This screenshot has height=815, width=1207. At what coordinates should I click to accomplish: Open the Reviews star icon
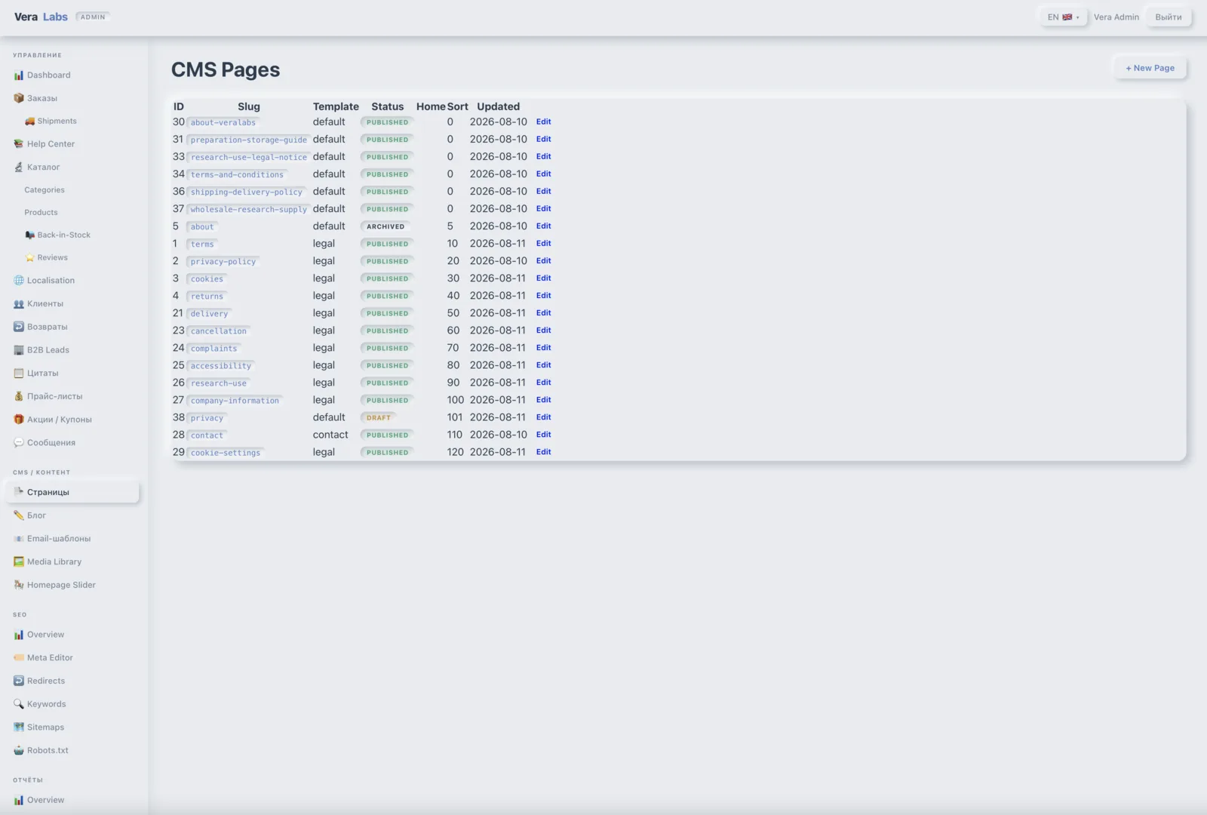[30, 258]
